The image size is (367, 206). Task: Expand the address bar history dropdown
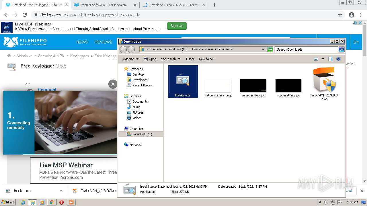coord(263,49)
